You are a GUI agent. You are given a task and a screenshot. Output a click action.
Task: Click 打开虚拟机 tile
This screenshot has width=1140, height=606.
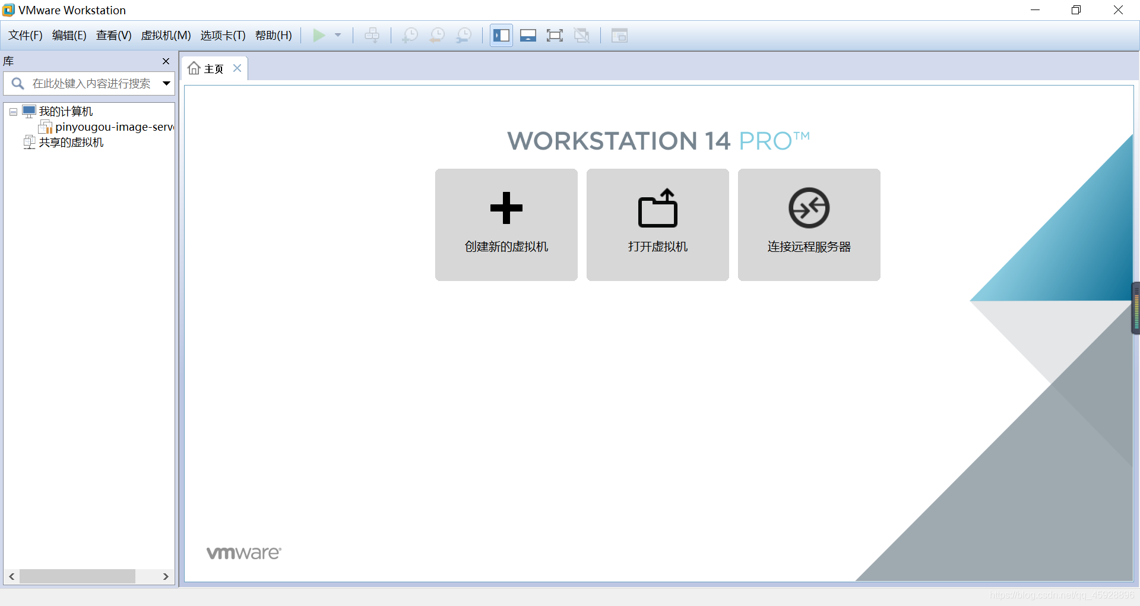[658, 225]
